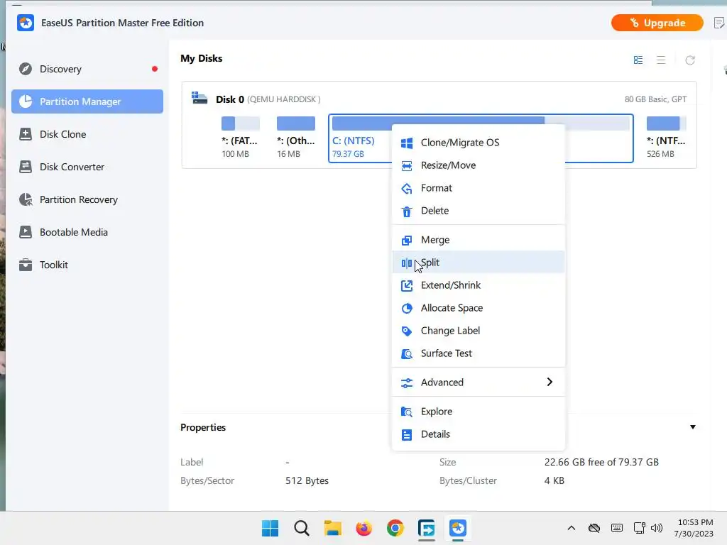Open the Partition Recovery sidebar icon

pyautogui.click(x=26, y=199)
